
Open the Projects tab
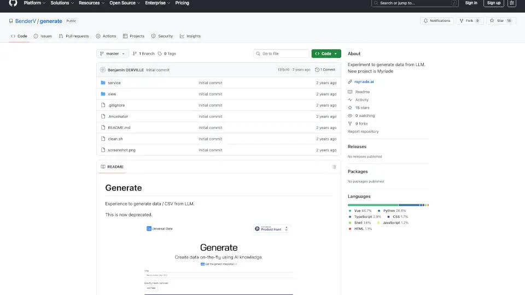[133, 36]
